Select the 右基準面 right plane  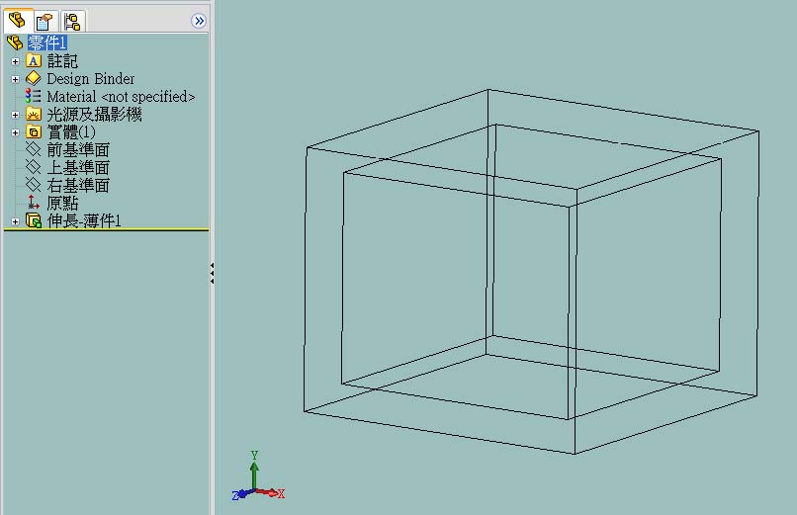[x=78, y=186]
